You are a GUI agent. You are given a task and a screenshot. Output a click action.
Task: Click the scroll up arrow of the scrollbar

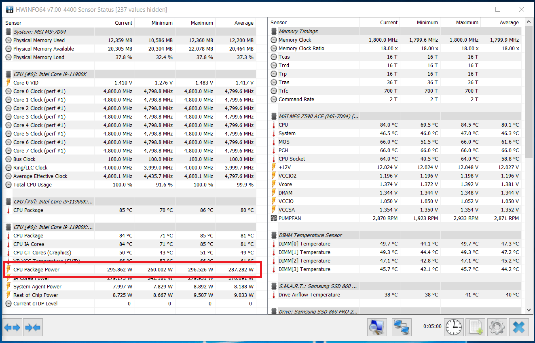pyautogui.click(x=529, y=22)
